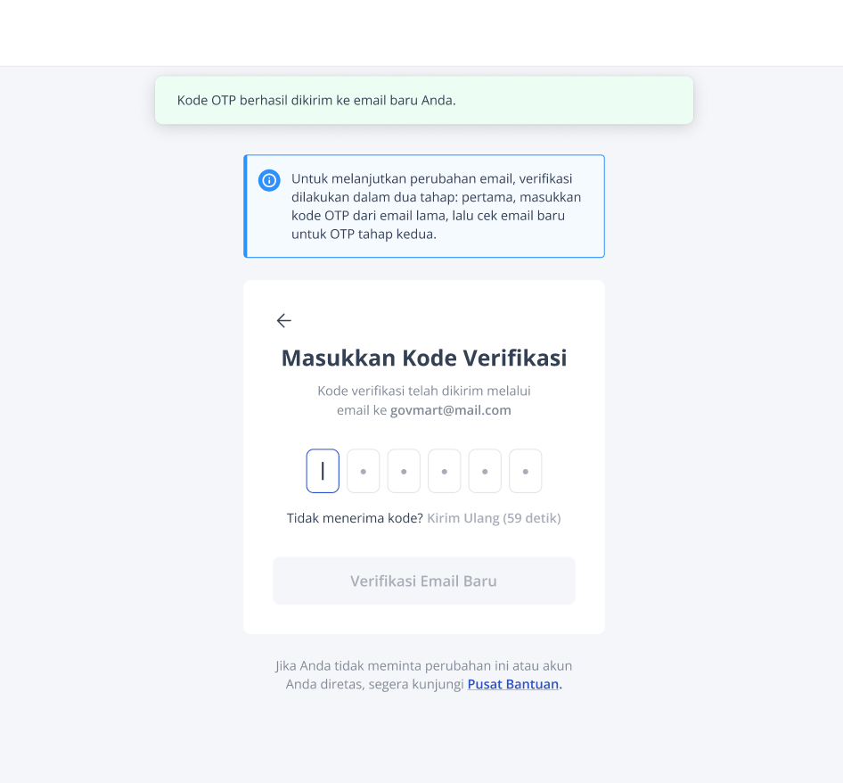Click the blue info circle icon
The height and width of the screenshot is (783, 843).
[269, 180]
